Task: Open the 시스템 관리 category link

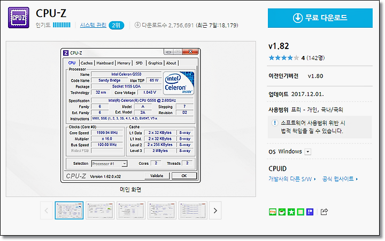Action: click(x=93, y=25)
